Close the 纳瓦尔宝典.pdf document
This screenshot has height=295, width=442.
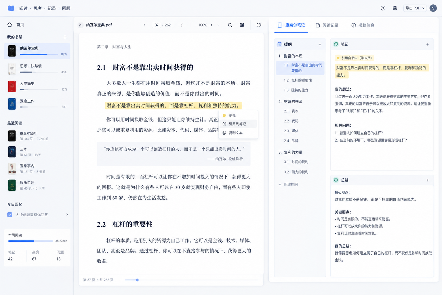pyautogui.click(x=80, y=25)
